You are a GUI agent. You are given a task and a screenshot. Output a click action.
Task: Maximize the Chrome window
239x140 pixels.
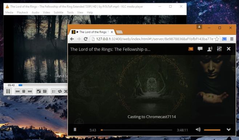[220, 28]
